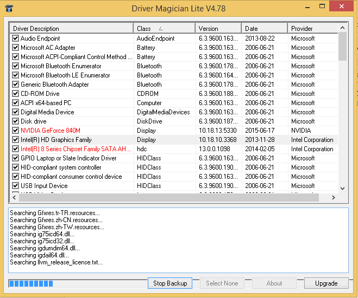The height and width of the screenshot is (298, 358).
Task: Click the horizontal scroll right arrow
Action: 334,197
